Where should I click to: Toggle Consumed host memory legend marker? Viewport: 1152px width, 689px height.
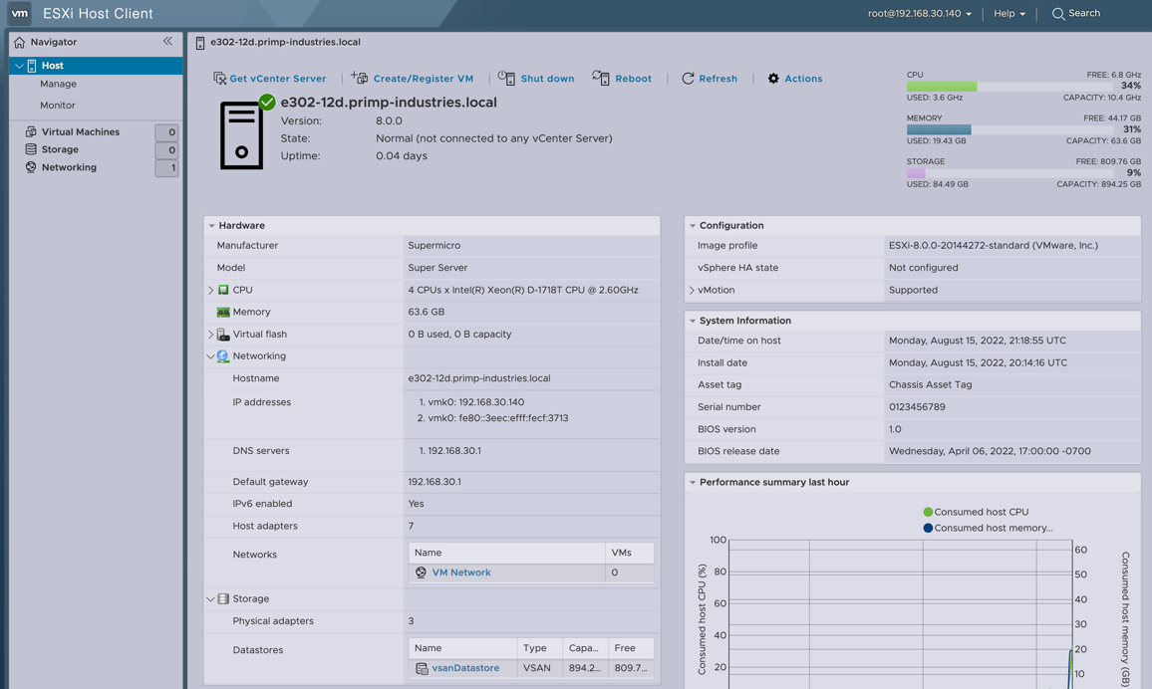pyautogui.click(x=928, y=528)
